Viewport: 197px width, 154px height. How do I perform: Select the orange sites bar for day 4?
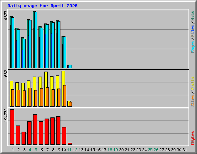coord(30,97)
